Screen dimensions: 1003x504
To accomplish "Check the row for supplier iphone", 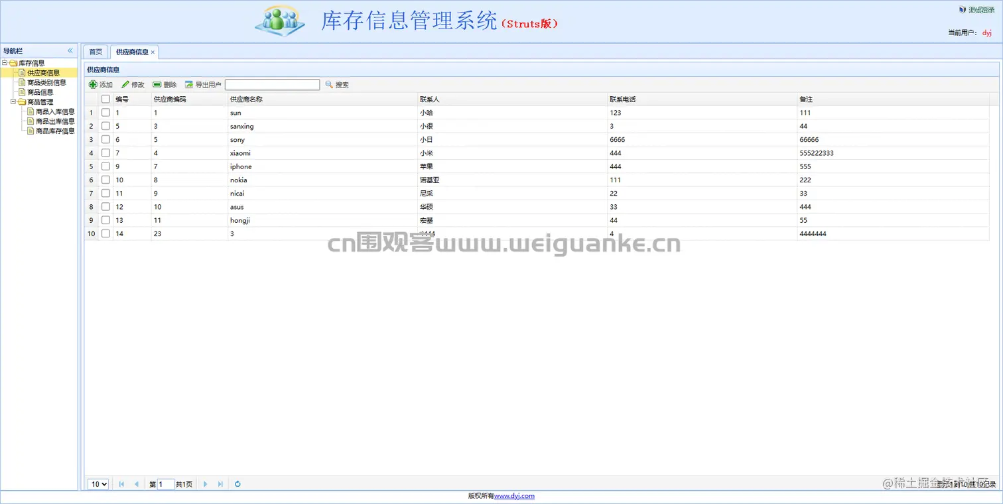I will tap(105, 166).
